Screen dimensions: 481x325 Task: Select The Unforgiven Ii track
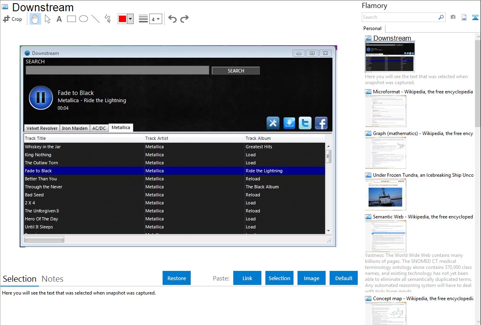coord(174,211)
